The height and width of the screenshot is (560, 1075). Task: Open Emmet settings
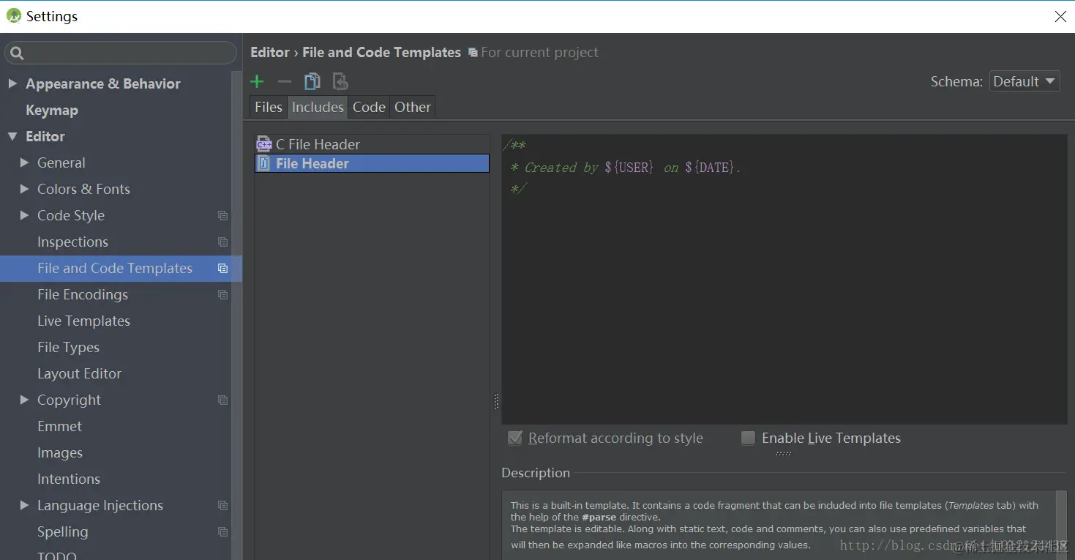[59, 426]
